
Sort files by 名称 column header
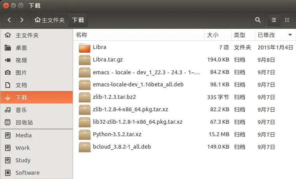pos(82,35)
